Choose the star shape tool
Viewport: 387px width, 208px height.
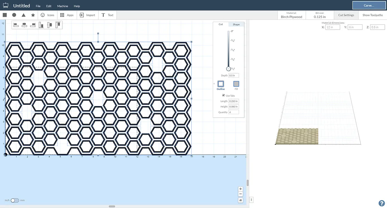click(33, 15)
